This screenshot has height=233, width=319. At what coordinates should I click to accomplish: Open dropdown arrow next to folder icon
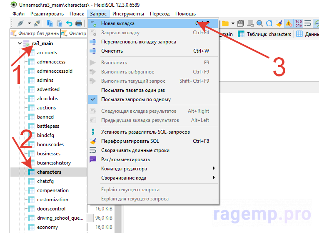coord(233,23)
